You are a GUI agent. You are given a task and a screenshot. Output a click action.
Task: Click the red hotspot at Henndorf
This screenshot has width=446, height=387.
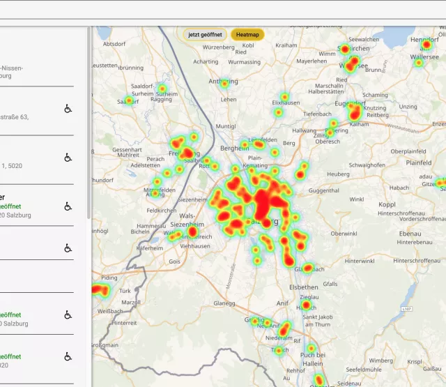coord(426,43)
